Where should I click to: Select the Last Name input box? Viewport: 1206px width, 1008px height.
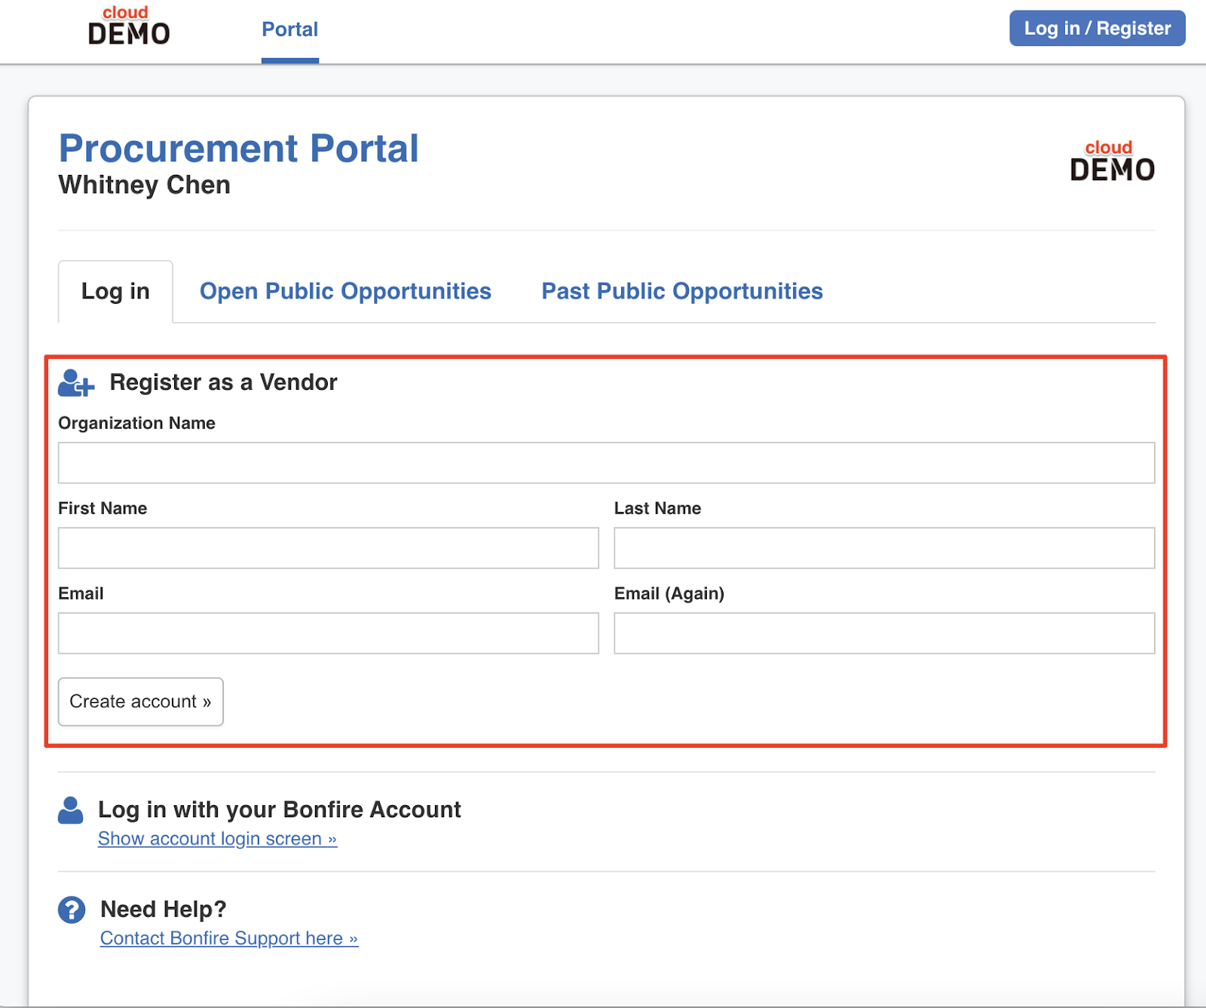point(883,548)
